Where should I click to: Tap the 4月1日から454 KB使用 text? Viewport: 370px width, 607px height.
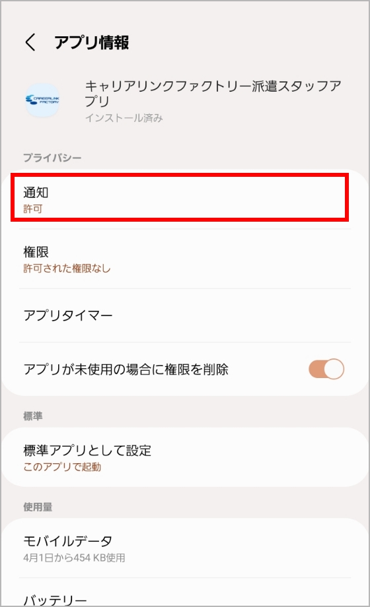(x=74, y=558)
